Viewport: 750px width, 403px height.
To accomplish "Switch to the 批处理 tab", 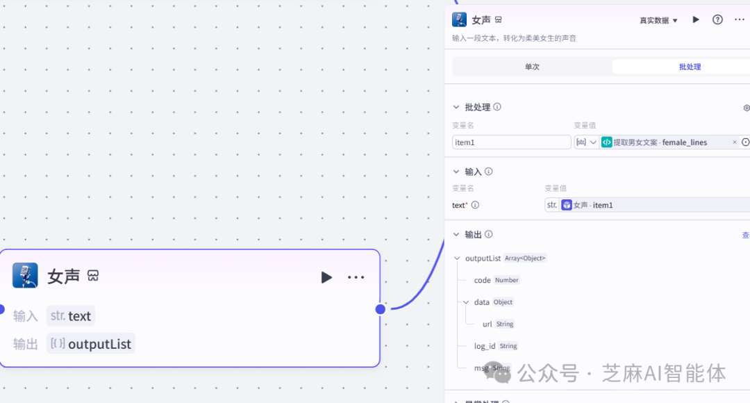I will (x=690, y=67).
